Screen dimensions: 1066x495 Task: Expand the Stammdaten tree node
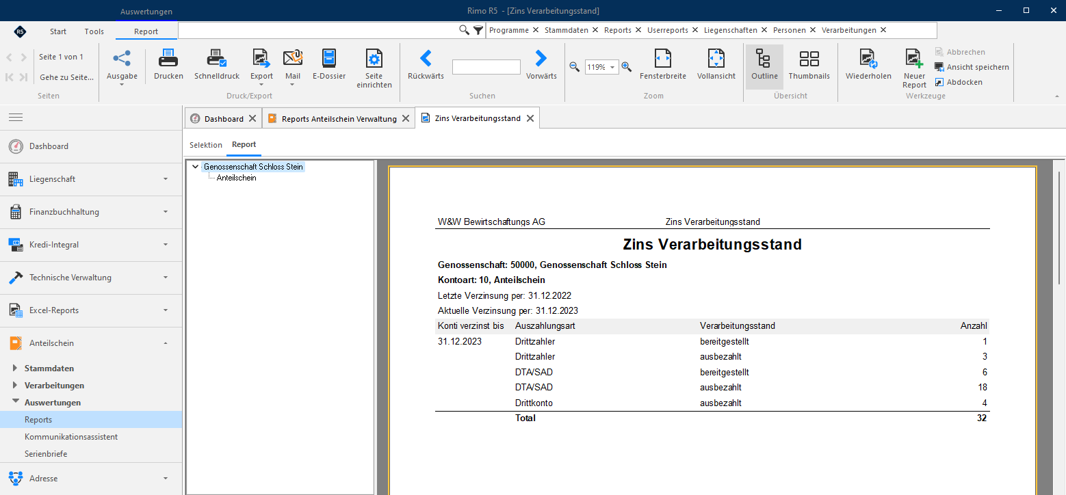[x=16, y=368]
